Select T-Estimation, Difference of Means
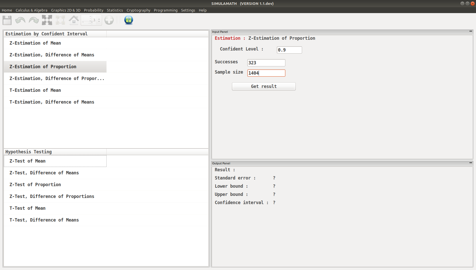 click(x=55, y=102)
